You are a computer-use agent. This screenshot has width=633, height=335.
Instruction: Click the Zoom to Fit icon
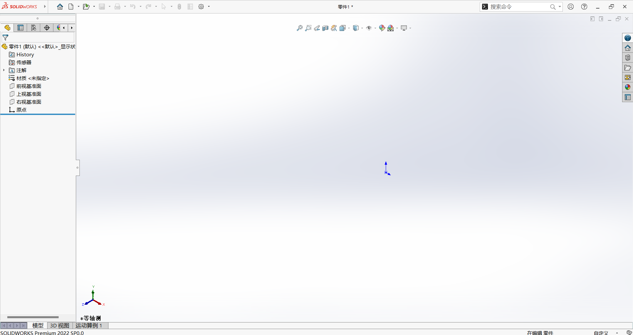pos(299,28)
